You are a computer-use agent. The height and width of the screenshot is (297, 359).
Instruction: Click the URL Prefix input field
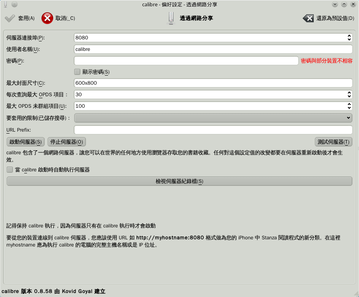pos(213,130)
